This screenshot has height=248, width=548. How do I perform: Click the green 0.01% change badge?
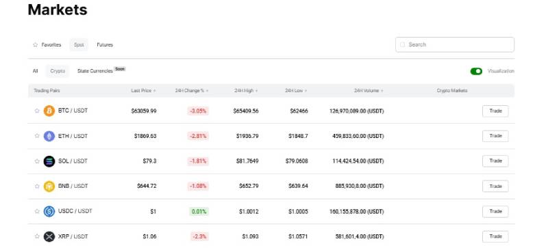(x=199, y=211)
